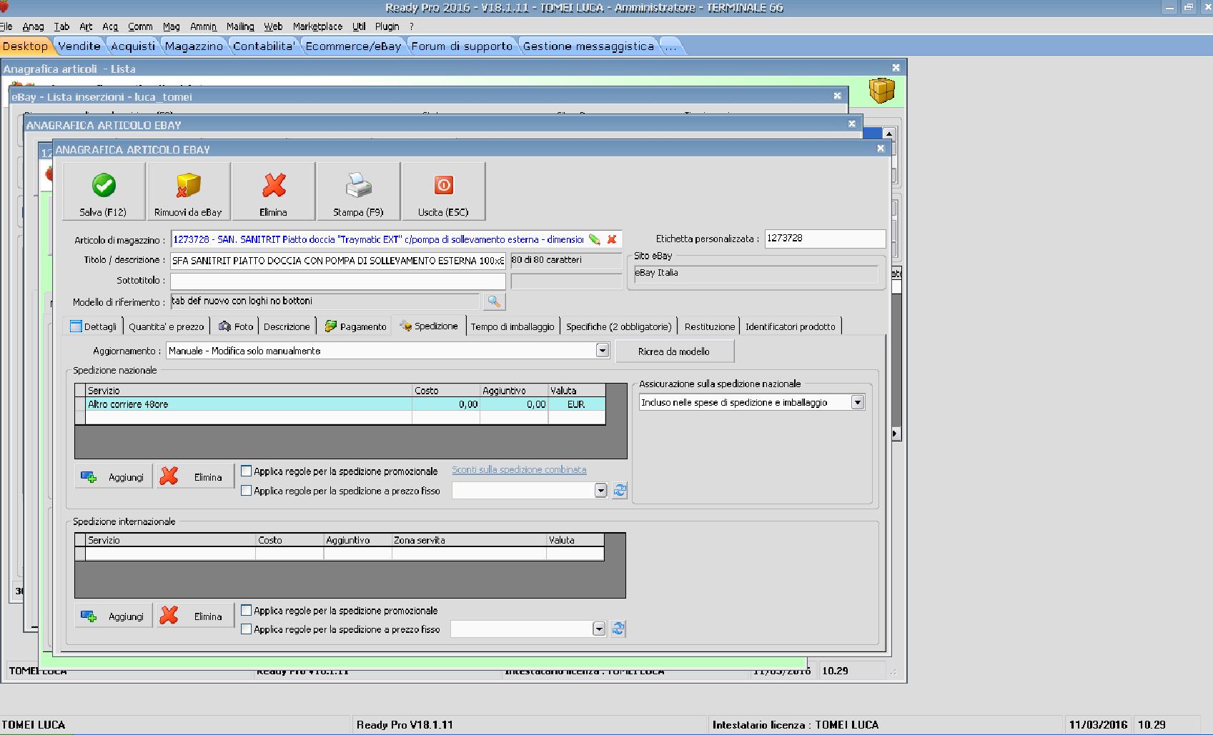
Task: Add an international shipping service with Aggiungi
Action: 114,616
